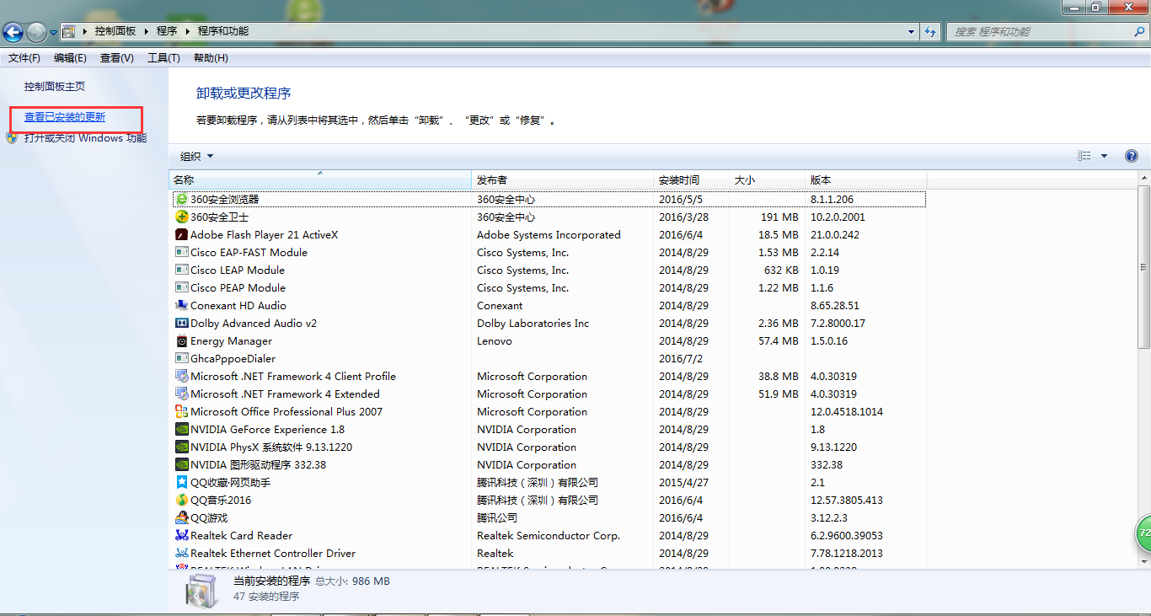Screen dimensions: 1151x616
Task: Expand the arrow after 程序 in breadcrumb
Action: tap(186, 31)
